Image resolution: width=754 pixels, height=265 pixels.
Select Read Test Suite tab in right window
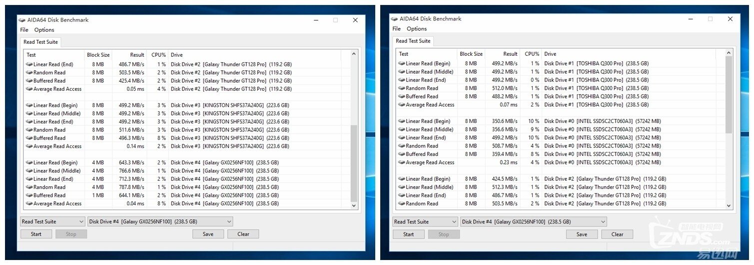(413, 41)
